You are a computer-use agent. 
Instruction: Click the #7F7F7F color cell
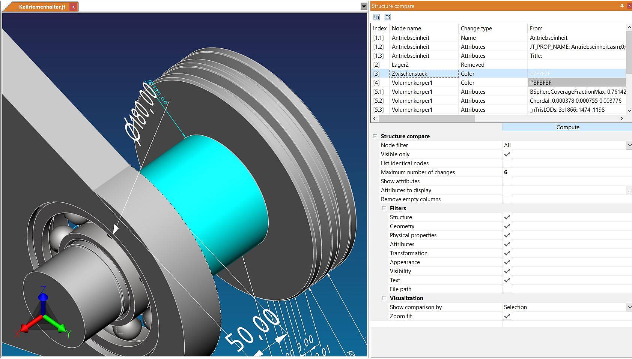click(x=577, y=74)
